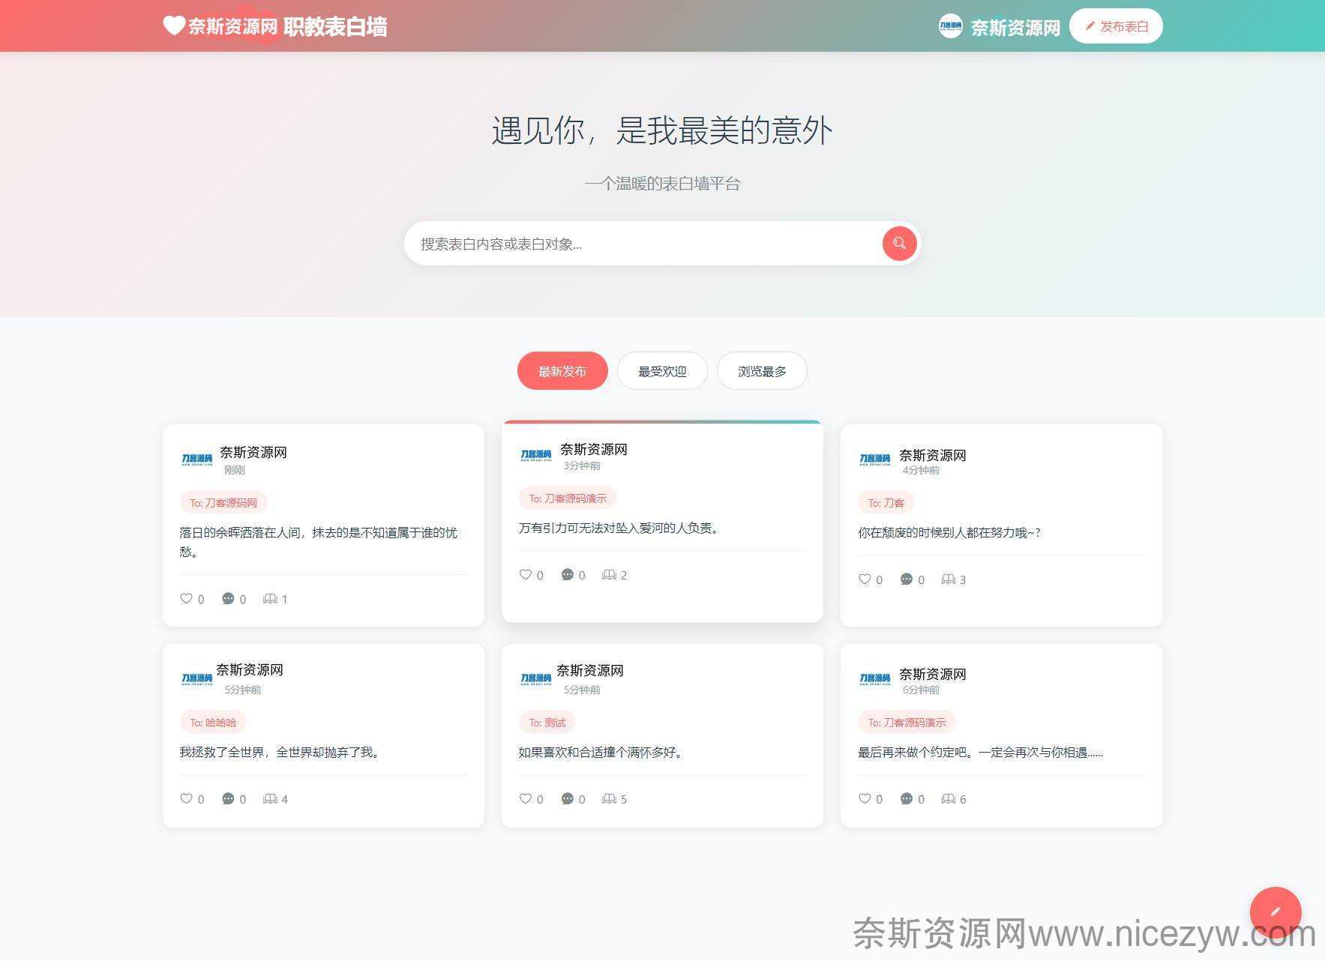Open comments on the 你在颓废的时候 post

pos(907,579)
